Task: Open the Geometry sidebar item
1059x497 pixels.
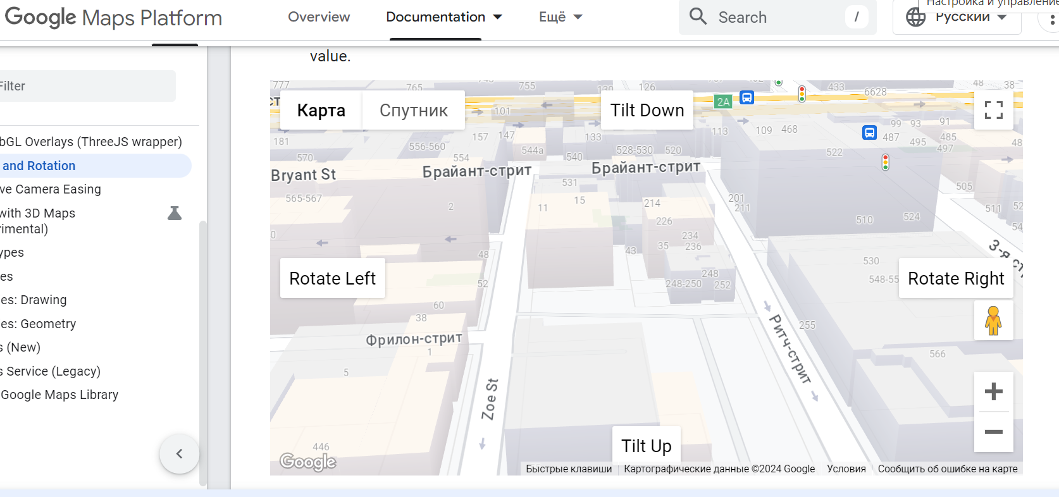Action: click(38, 324)
